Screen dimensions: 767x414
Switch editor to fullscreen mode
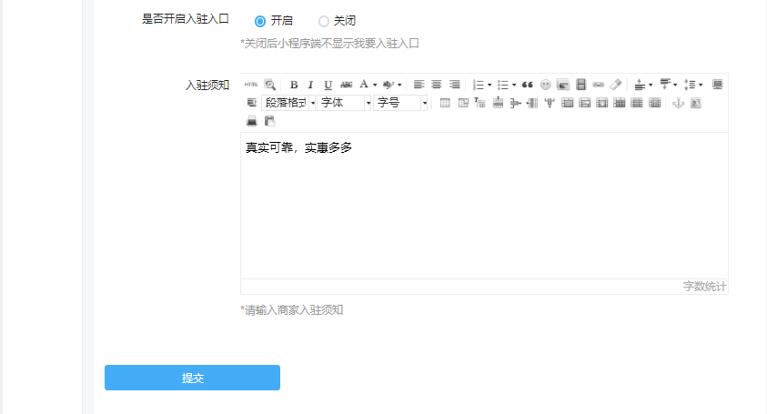click(x=718, y=85)
